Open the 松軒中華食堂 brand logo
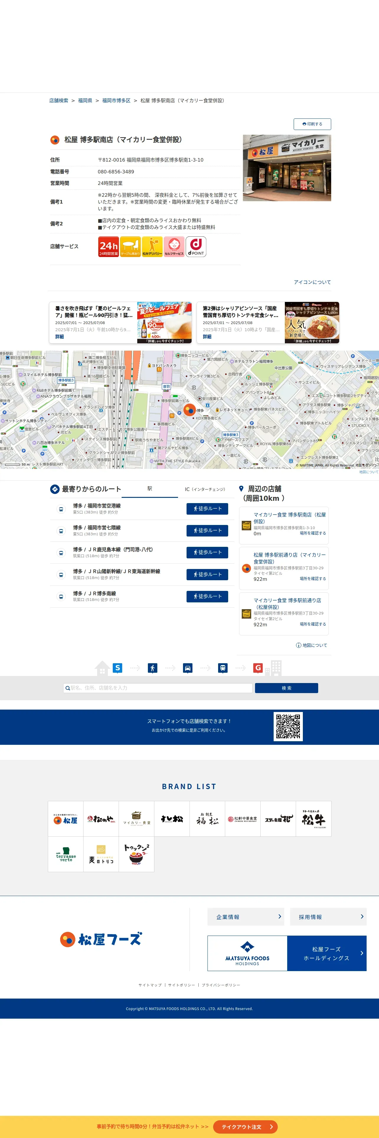This screenshot has height=1138, width=379. (243, 819)
